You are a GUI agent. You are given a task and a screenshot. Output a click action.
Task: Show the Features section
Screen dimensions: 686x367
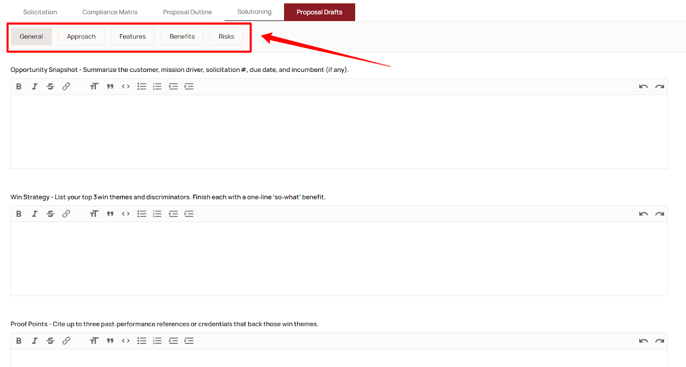tap(132, 36)
